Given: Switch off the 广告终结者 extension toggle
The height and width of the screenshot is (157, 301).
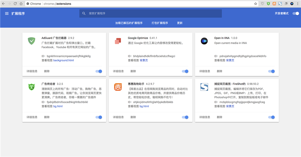Looking at the screenshot, I should click(99, 117).
